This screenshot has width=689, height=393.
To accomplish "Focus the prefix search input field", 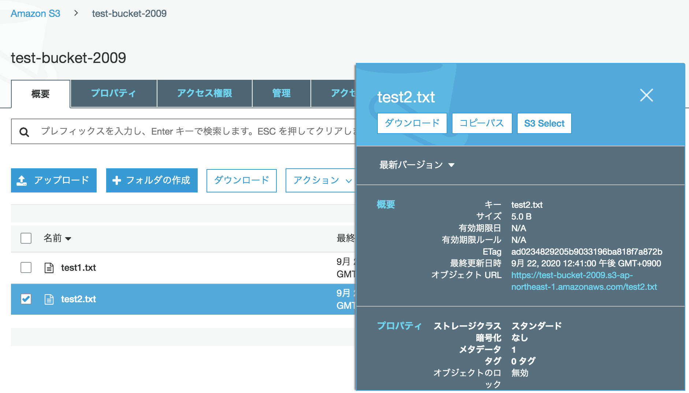I will tap(183, 131).
